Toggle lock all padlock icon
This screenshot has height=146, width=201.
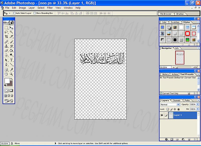[x=178, y=109]
